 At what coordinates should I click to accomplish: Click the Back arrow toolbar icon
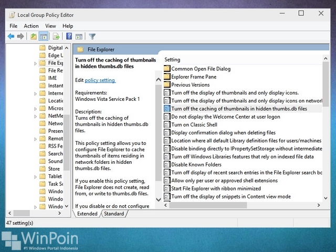click(11, 36)
